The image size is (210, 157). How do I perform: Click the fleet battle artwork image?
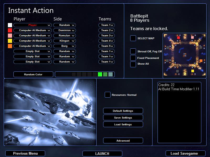click(x=50, y=112)
